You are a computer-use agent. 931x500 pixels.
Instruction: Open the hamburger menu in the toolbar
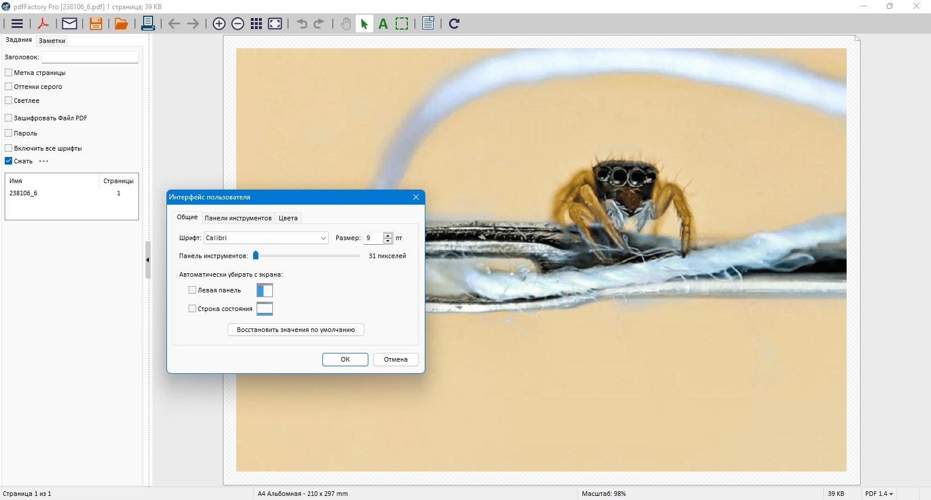point(17,24)
